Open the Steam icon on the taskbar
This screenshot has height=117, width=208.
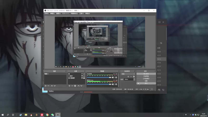(21, 115)
